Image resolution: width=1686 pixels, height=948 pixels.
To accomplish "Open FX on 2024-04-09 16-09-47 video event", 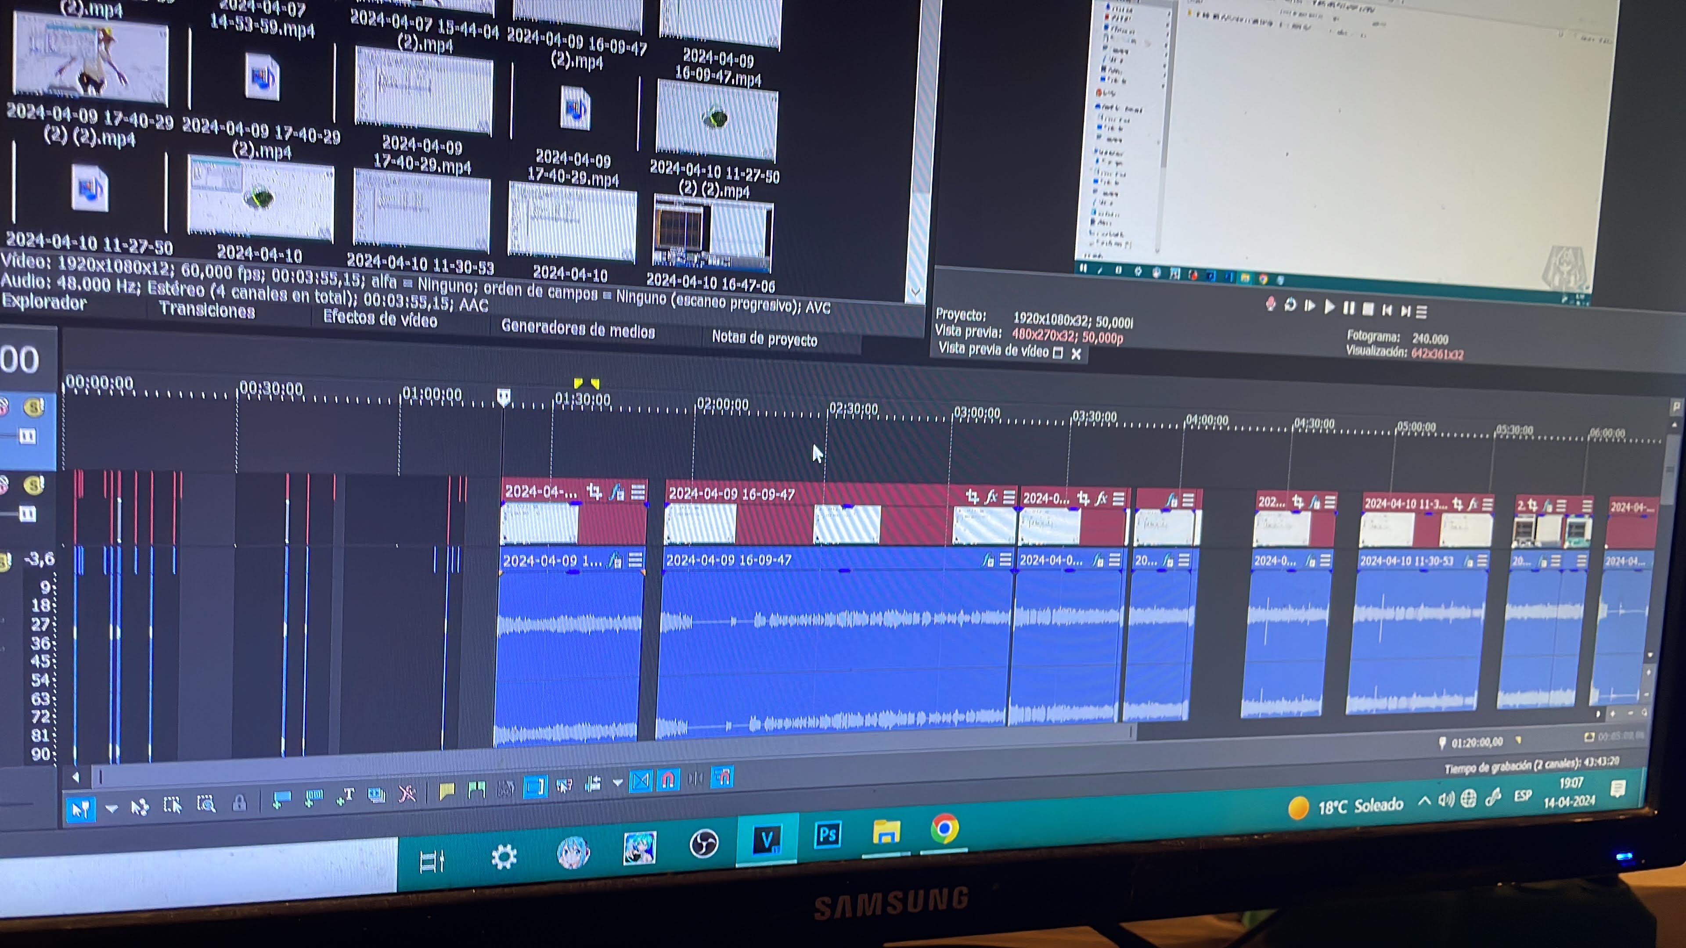I will [x=991, y=497].
